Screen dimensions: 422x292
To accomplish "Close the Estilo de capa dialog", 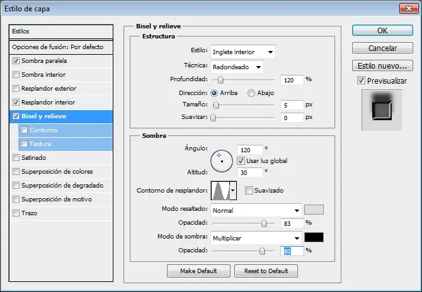I will click(408, 8).
